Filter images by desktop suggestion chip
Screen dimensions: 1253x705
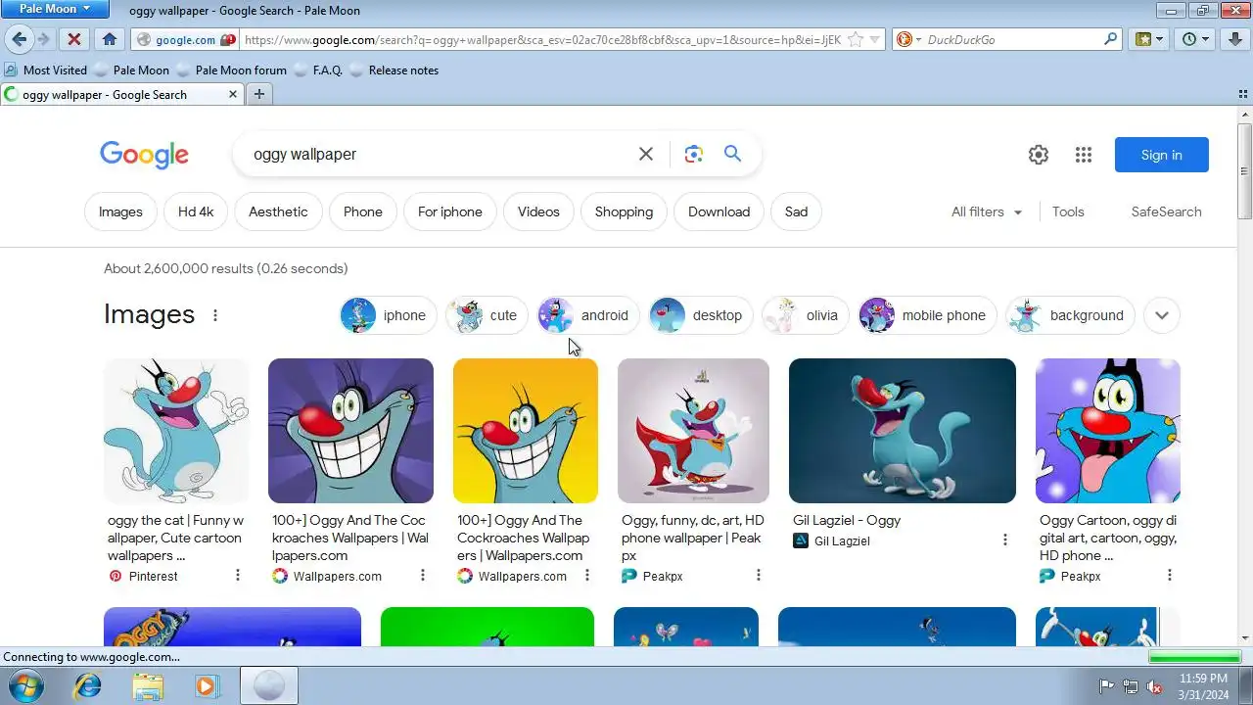701,315
